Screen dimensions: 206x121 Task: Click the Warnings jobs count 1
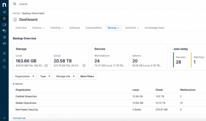point(194,62)
